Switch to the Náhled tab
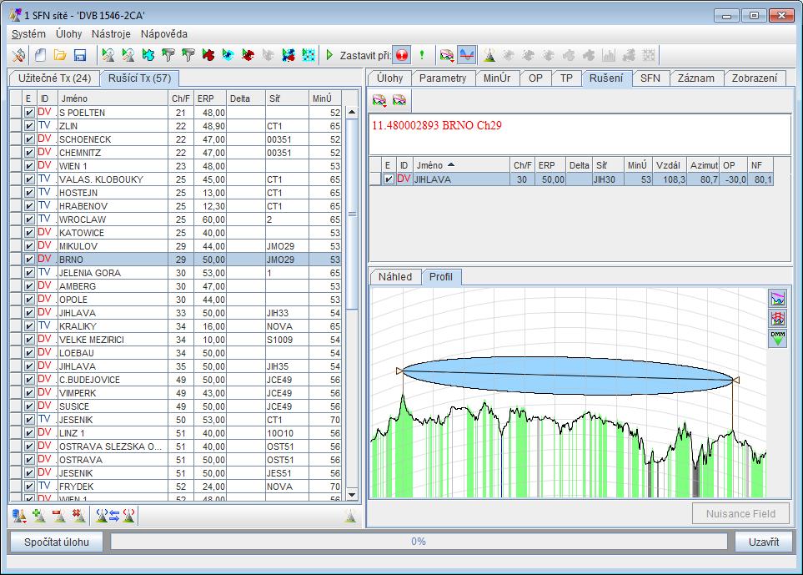This screenshot has height=575, width=803. [x=395, y=277]
